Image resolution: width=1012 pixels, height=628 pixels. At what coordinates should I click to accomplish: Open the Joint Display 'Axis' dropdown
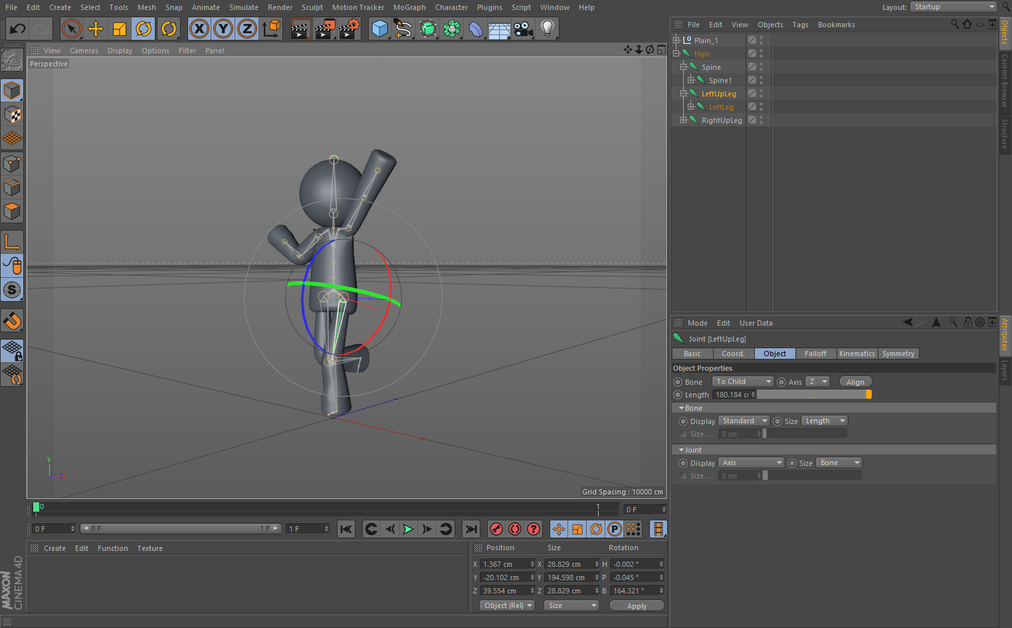pyautogui.click(x=752, y=463)
